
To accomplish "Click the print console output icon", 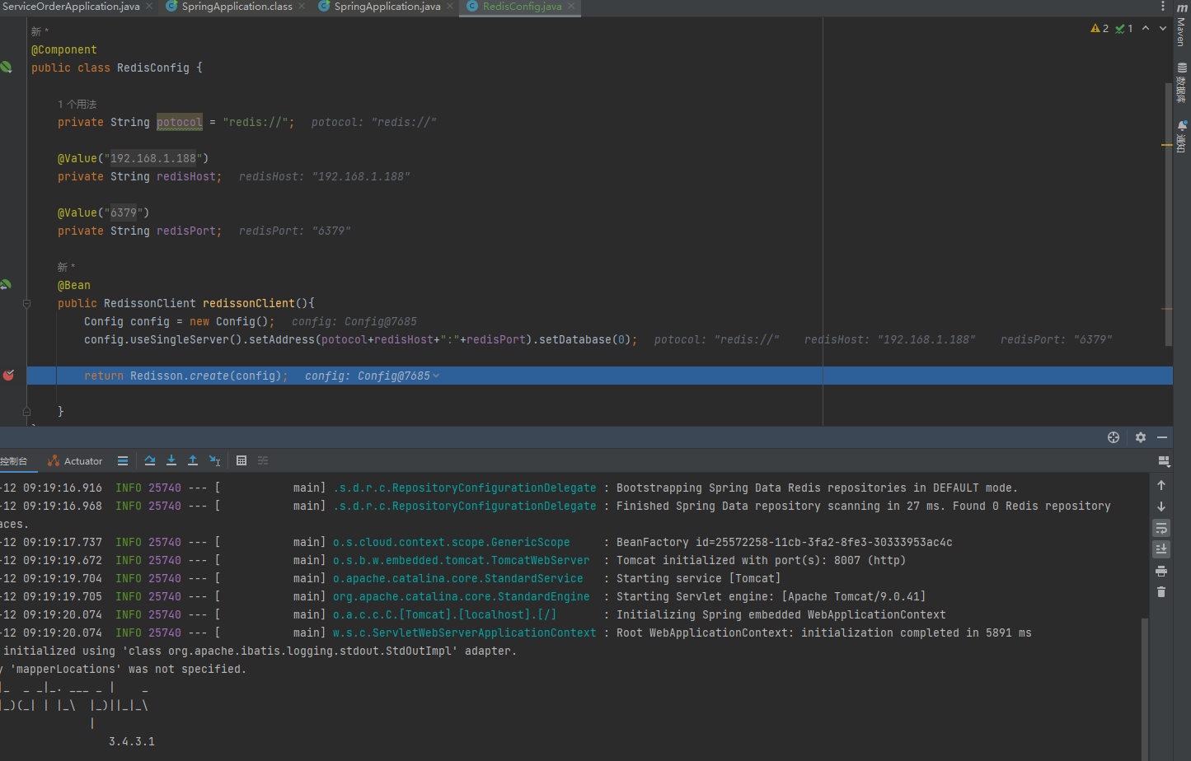I will (x=1161, y=571).
